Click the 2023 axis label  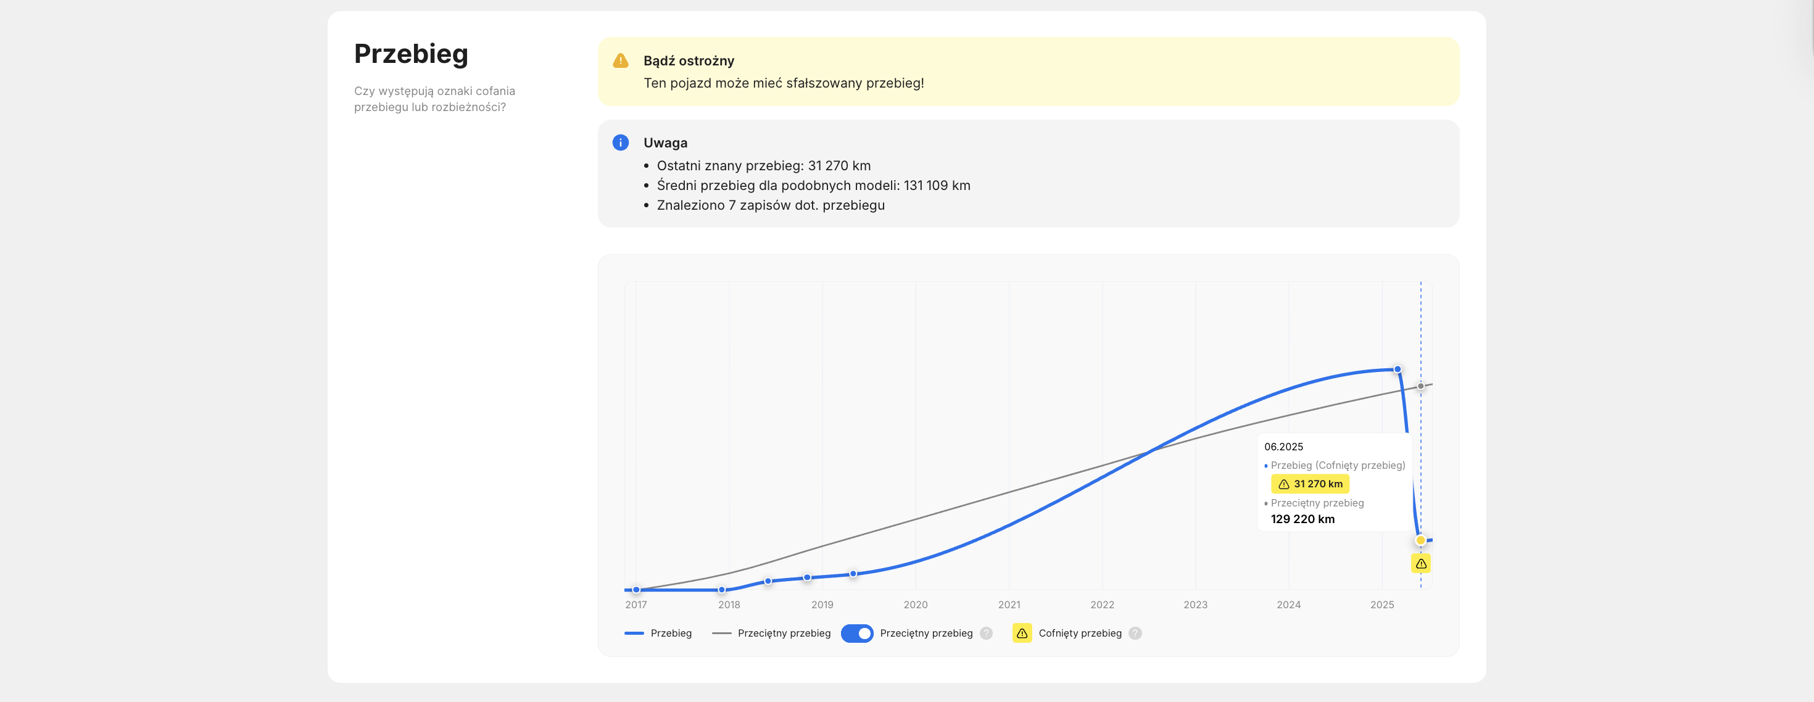(x=1195, y=605)
